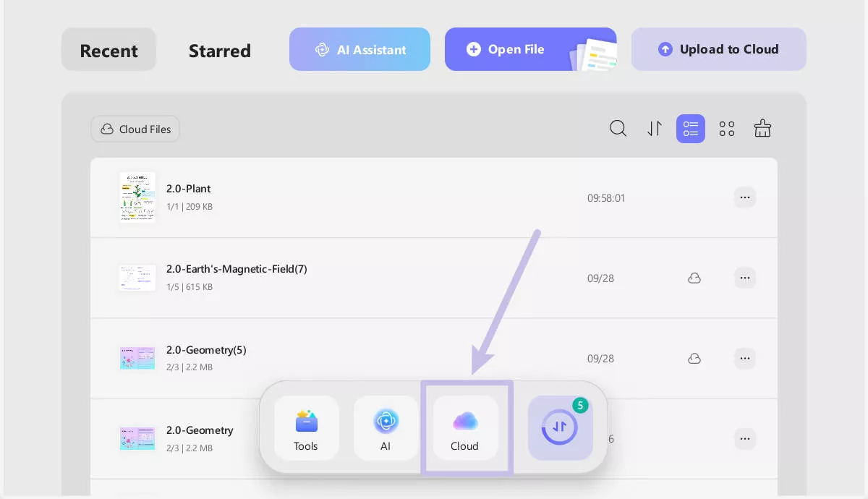
Task: Open the 2.0-Earth's-Magnetic-Field(7) thumbnail
Action: [137, 278]
